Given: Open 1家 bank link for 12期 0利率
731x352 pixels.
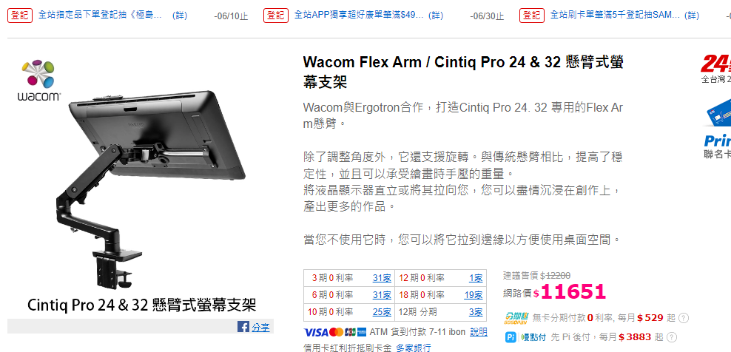Looking at the screenshot, I should point(476,278).
